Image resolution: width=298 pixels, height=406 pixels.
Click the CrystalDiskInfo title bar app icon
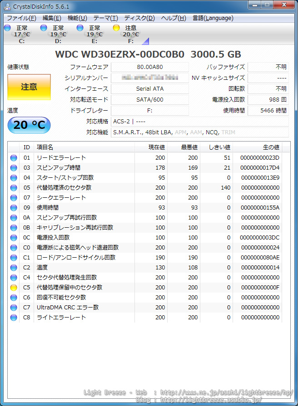tap(8, 6)
